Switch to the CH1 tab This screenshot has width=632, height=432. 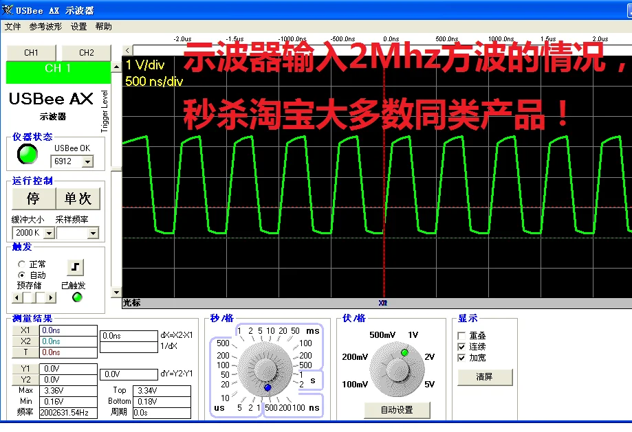pos(31,53)
